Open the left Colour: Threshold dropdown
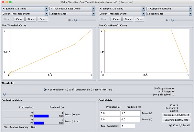The height and width of the screenshot is (132, 194). (x=25, y=14)
